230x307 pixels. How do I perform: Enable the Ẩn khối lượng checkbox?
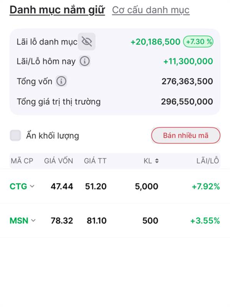15,135
